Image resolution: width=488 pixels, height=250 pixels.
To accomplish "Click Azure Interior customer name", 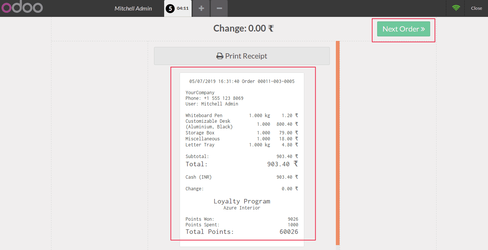I will [242, 208].
